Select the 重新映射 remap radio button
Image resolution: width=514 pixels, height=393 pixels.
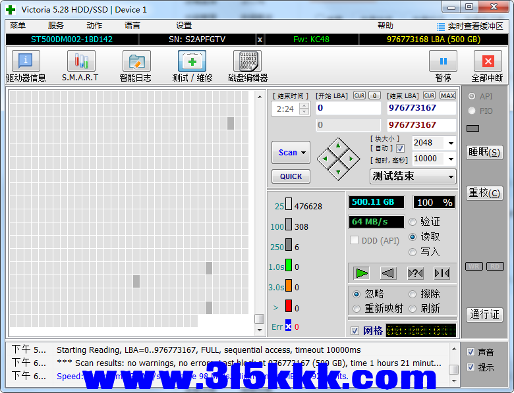tap(357, 309)
